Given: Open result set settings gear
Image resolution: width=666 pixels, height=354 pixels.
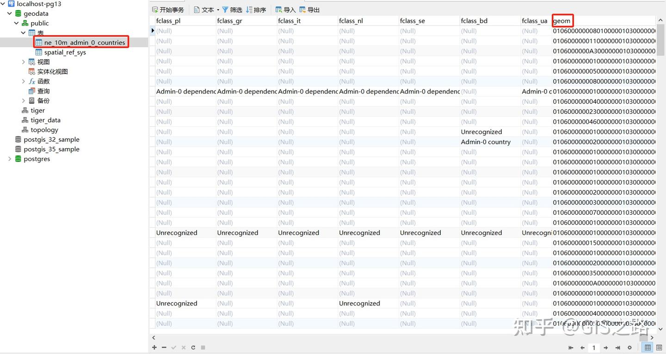Looking at the screenshot, I should coord(629,348).
